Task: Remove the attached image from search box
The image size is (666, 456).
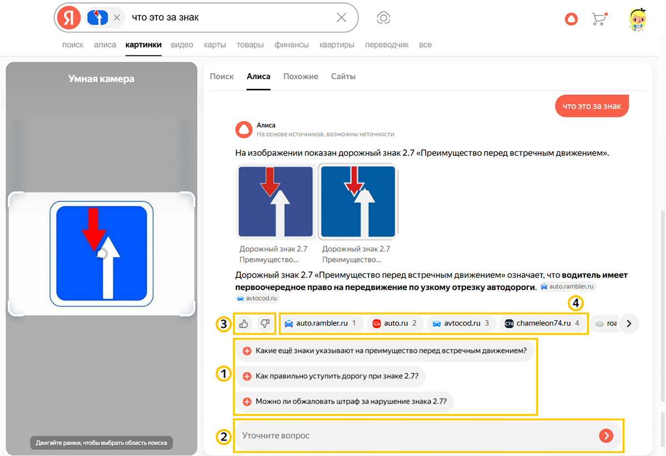Action: 117,18
